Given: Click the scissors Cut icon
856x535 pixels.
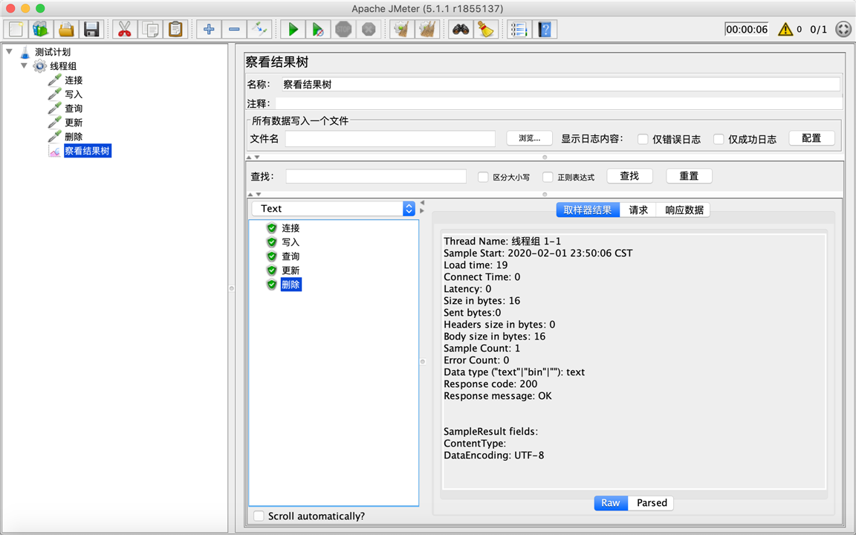Looking at the screenshot, I should [125, 29].
